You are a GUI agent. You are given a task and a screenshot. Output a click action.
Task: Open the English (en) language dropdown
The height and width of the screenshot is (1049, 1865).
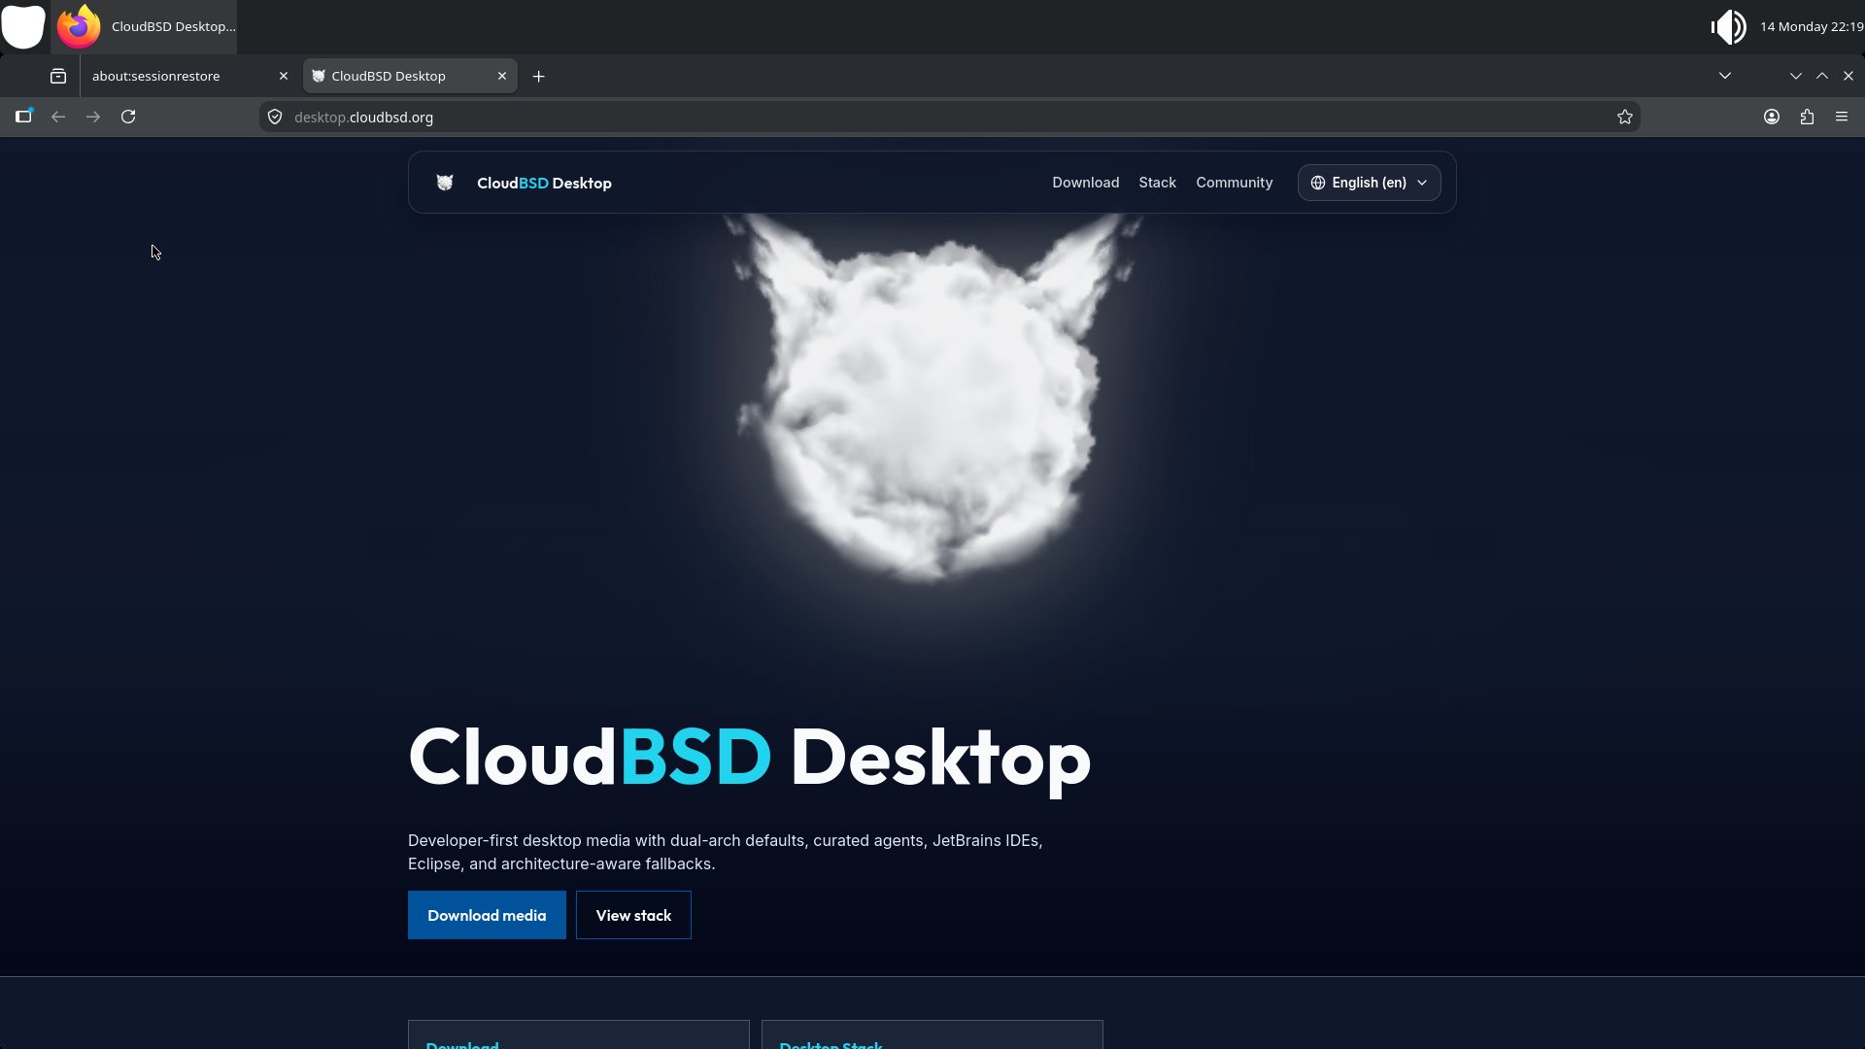coord(1369,183)
